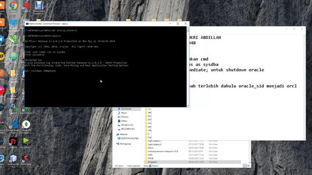Screen dimensions: 312x175
Task: Open the Google Chrome desktop shortcut
Action: [x=13, y=5]
